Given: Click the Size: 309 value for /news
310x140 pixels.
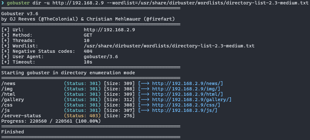Looking at the screenshot, I should click(120, 83).
